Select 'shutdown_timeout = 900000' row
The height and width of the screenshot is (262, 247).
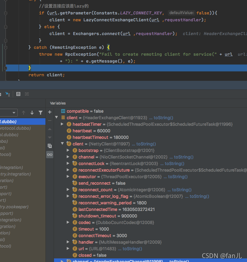point(150,216)
